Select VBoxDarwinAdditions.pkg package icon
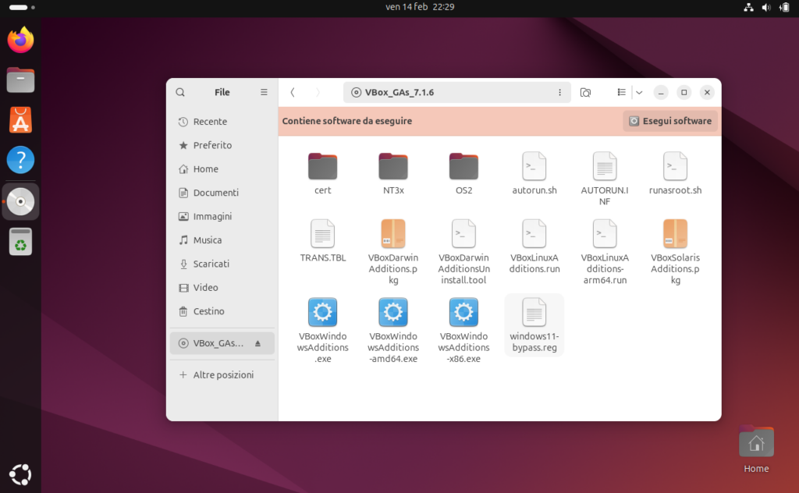Screen dimensions: 799x493 (x=393, y=234)
